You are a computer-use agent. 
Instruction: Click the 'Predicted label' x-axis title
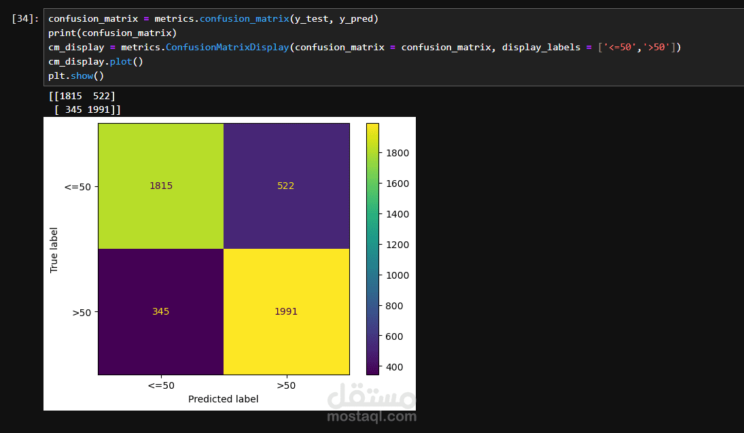(223, 399)
